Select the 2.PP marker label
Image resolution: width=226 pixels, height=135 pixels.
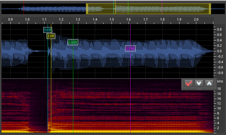coord(51,36)
